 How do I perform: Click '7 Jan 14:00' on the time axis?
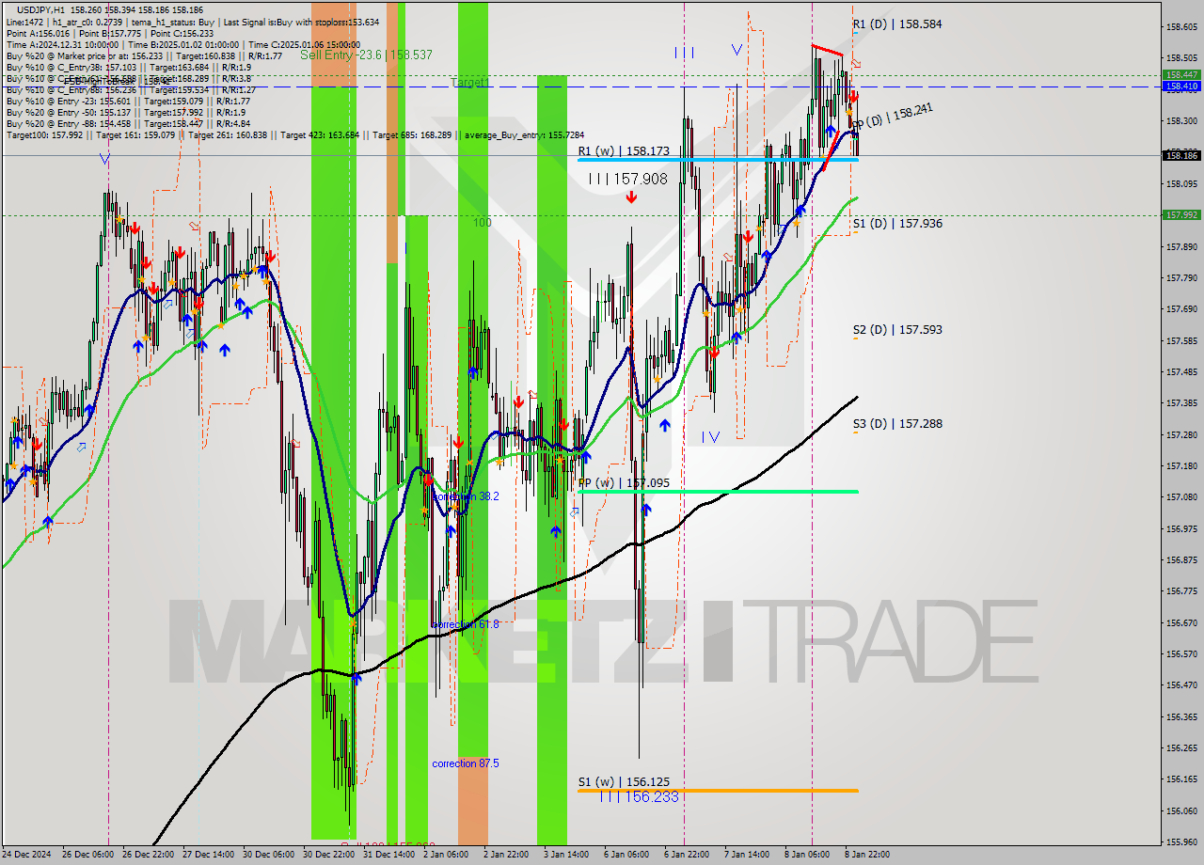[x=747, y=855]
